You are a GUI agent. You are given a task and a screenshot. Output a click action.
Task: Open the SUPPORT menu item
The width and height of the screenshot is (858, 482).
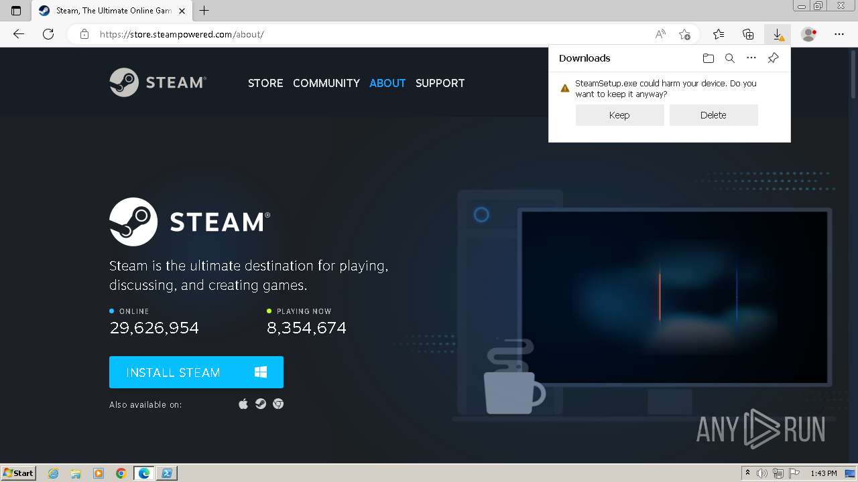[440, 83]
